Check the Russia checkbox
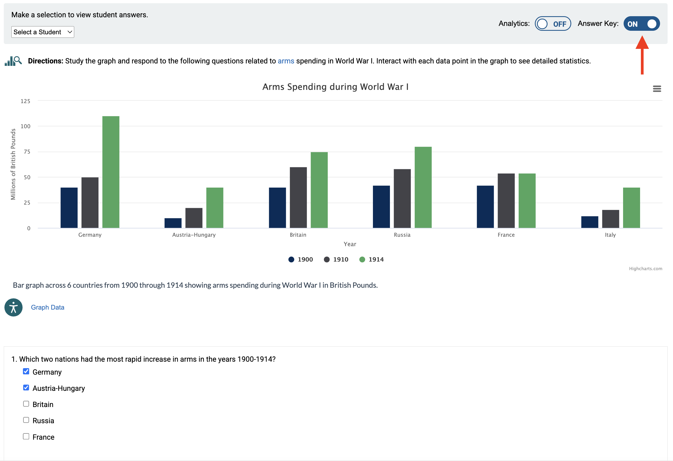 26,420
